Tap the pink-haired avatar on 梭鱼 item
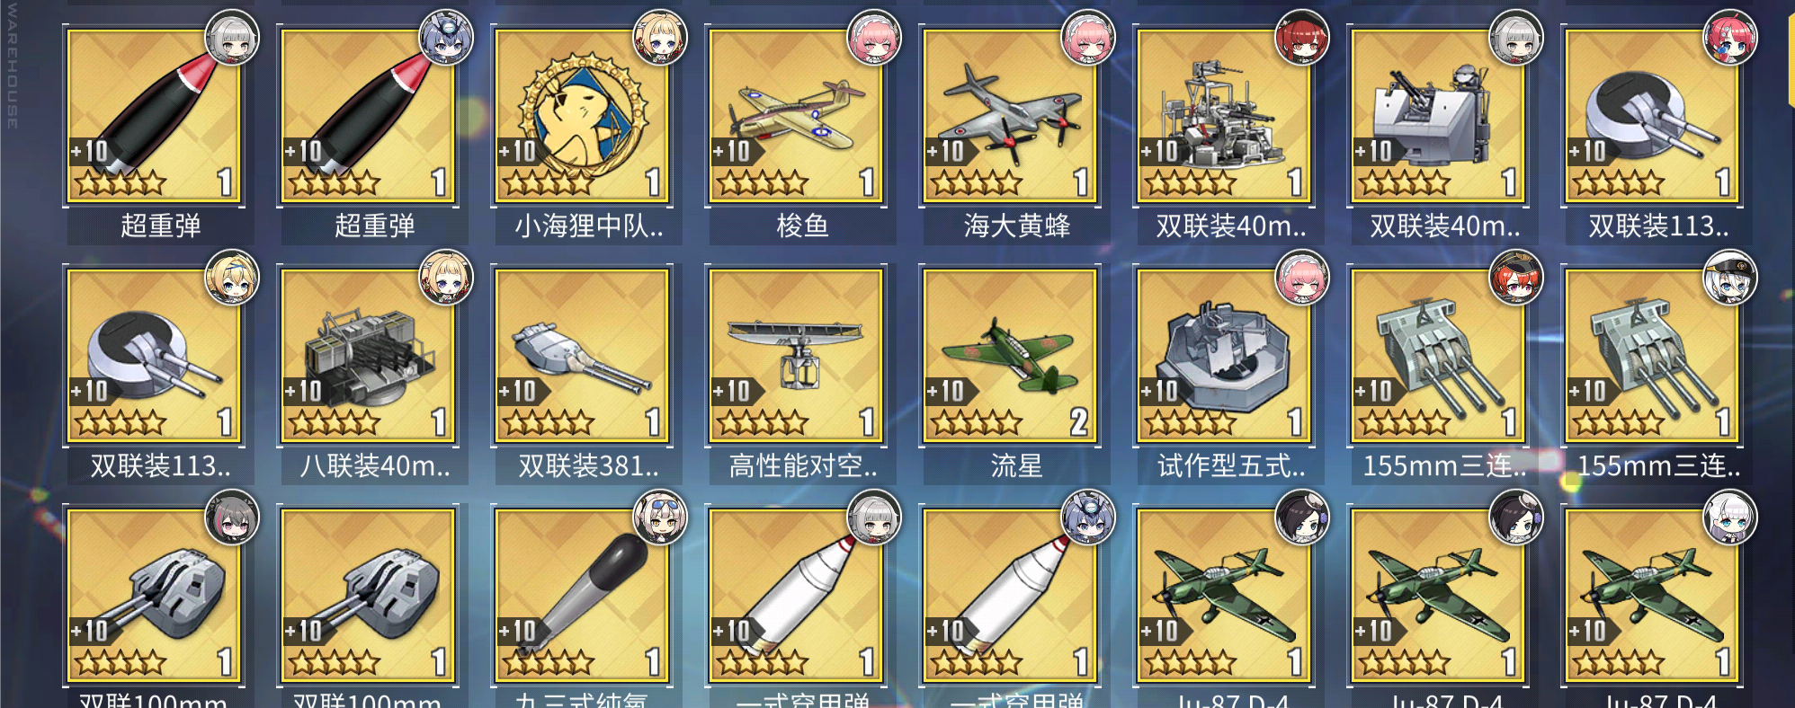This screenshot has height=708, width=1795. 874,38
